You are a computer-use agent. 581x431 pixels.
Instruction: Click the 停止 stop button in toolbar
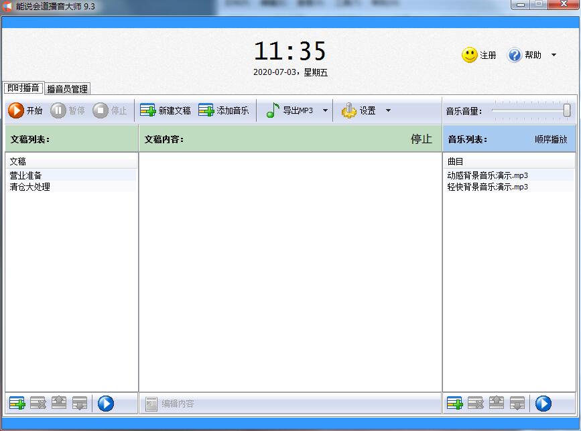[110, 110]
